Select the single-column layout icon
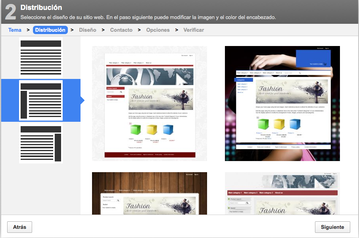 [x=41, y=58]
